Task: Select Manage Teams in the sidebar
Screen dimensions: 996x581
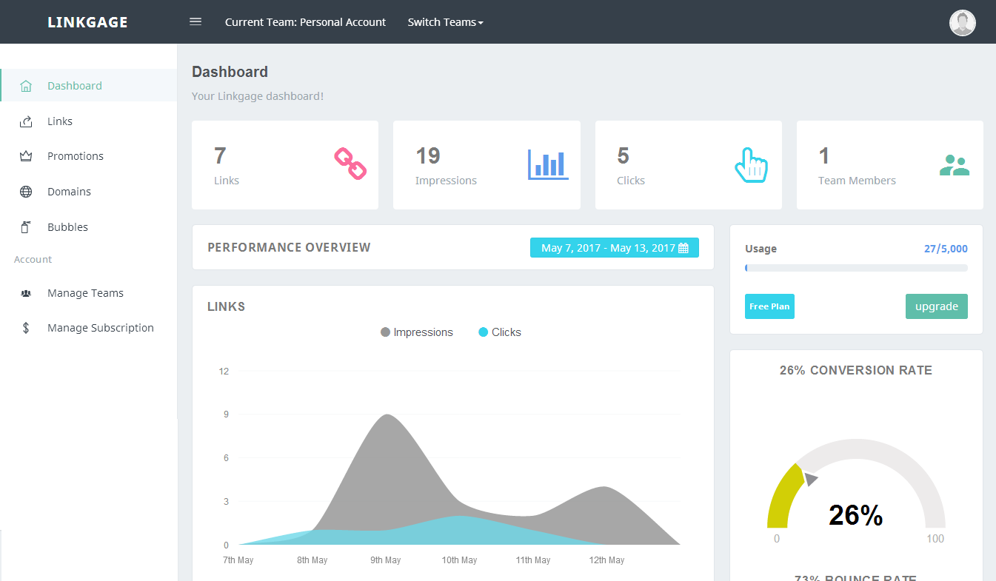Action: pos(89,293)
